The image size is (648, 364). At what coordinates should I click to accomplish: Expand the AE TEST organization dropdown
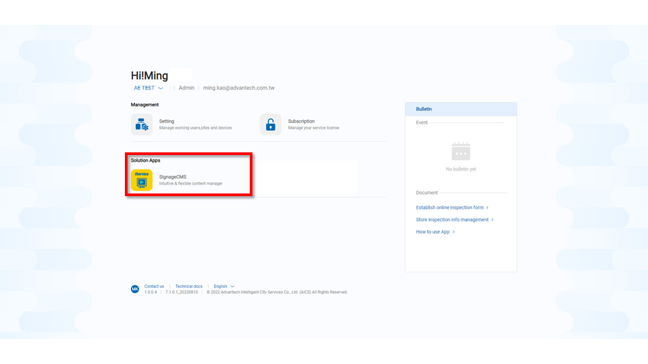[161, 88]
